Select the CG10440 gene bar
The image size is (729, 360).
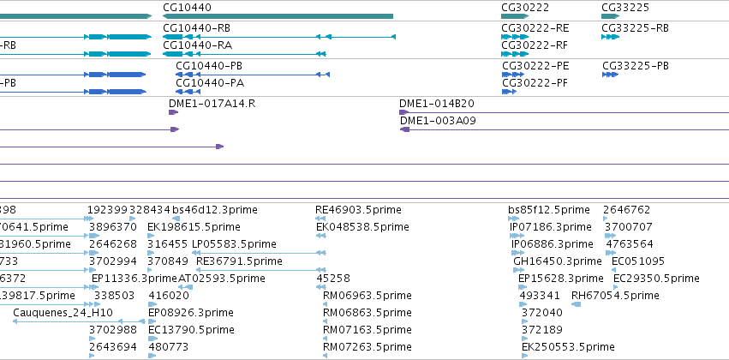(x=278, y=16)
